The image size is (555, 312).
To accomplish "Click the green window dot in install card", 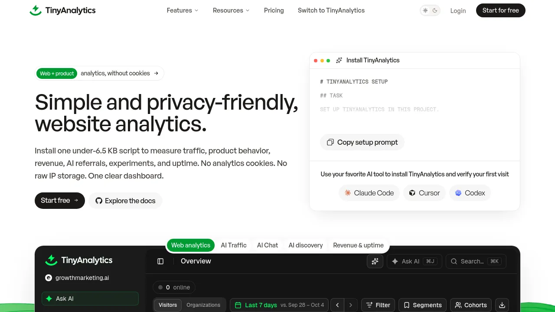I will click(328, 61).
